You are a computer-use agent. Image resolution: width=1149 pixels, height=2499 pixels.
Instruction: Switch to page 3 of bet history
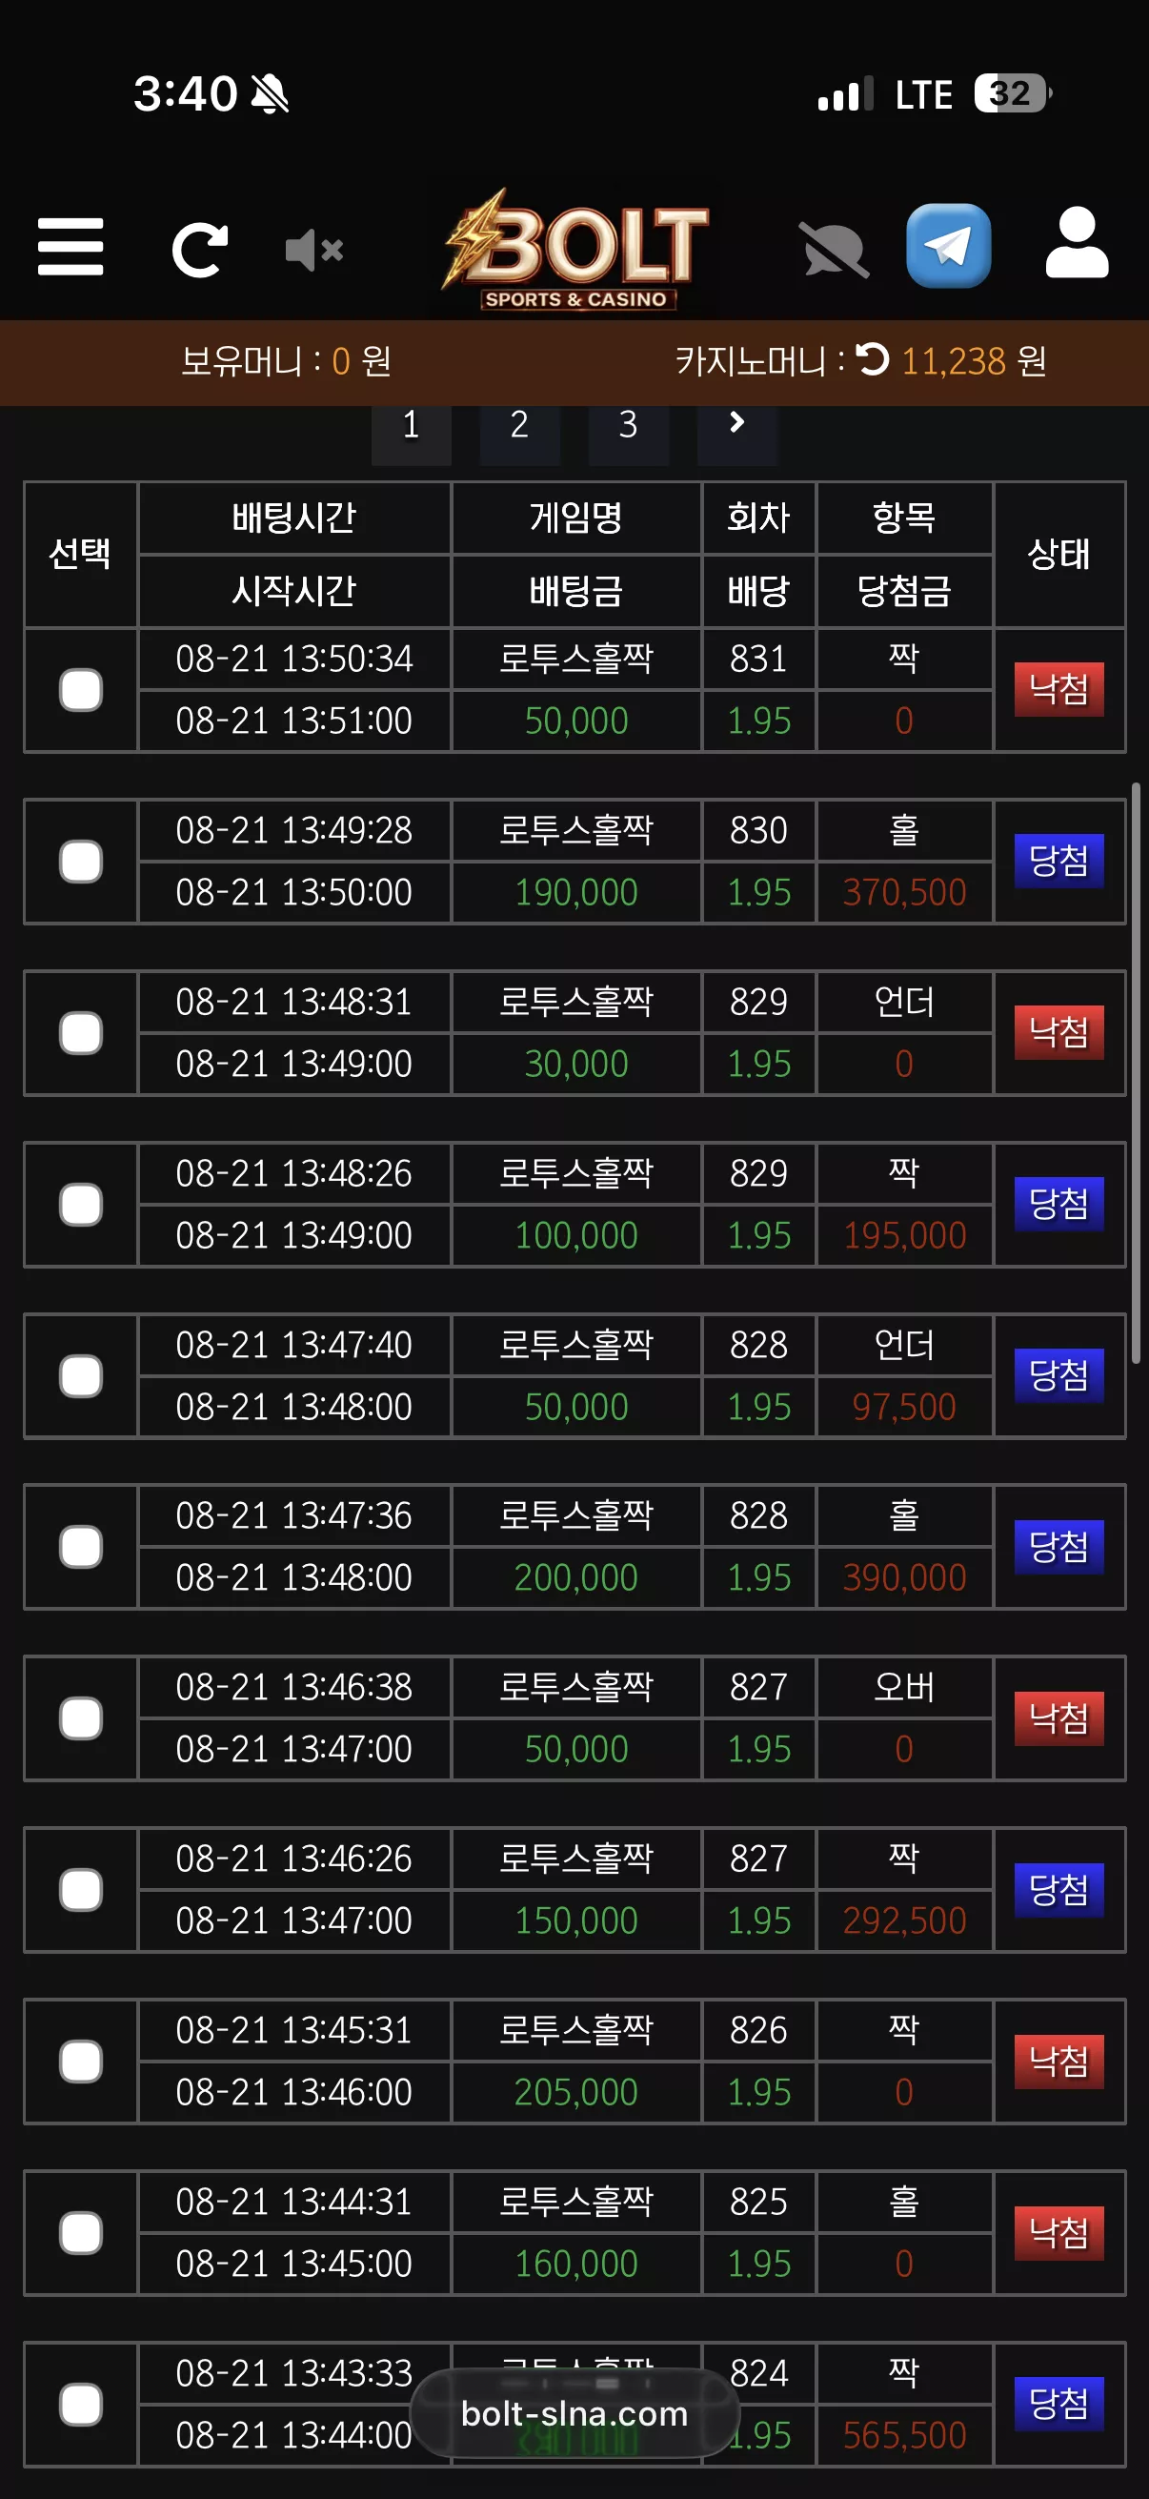point(628,424)
